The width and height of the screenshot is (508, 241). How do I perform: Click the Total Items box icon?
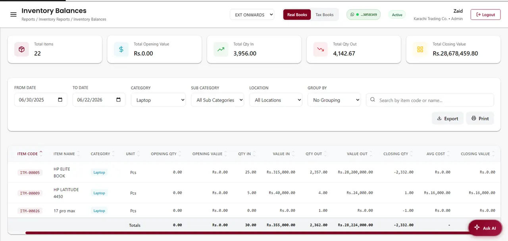pos(22,49)
